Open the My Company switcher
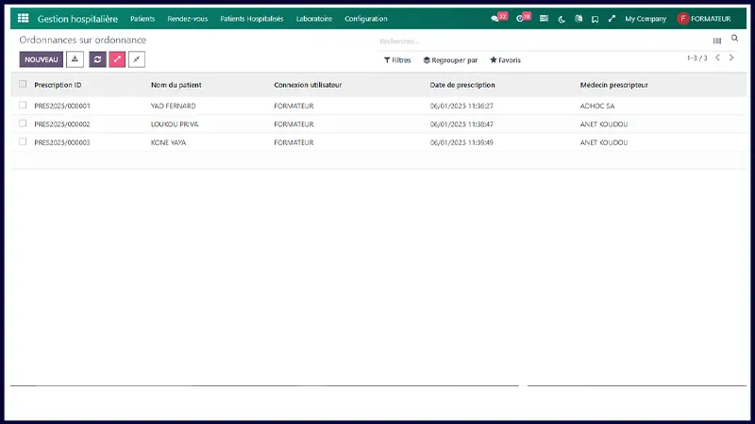The image size is (755, 424). pyautogui.click(x=646, y=19)
